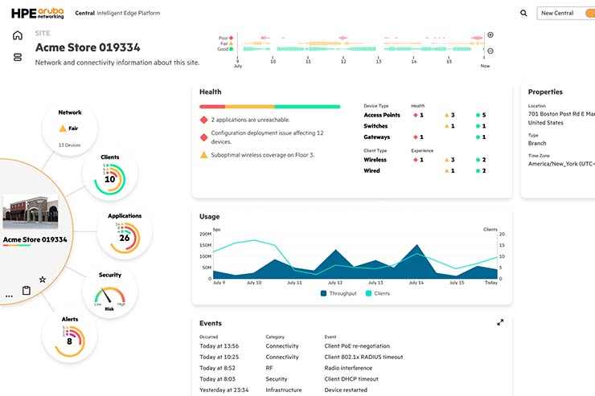Toggle the New Central switch
Screen dimensions: 595x396
pos(587,14)
